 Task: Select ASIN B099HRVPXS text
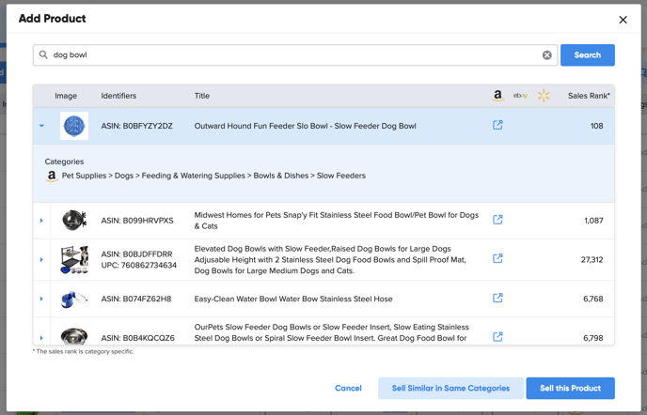137,221
